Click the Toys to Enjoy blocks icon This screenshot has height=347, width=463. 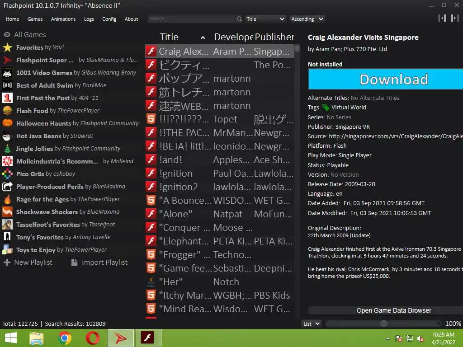(x=7, y=250)
